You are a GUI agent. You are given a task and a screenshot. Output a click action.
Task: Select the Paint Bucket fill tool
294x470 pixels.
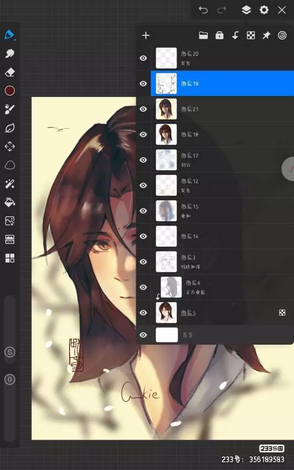[10, 202]
